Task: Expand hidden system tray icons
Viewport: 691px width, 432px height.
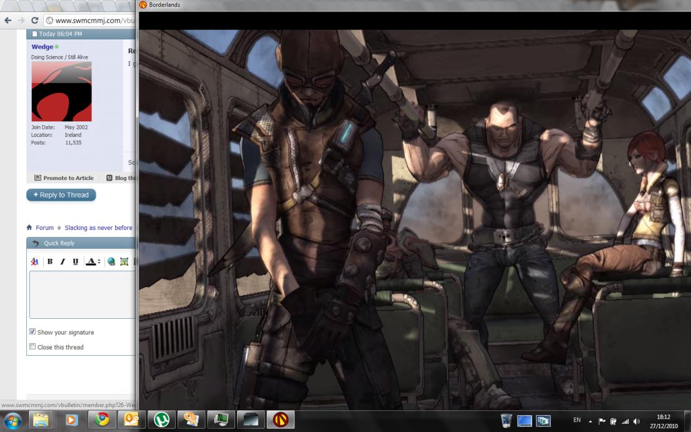Action: 590,421
